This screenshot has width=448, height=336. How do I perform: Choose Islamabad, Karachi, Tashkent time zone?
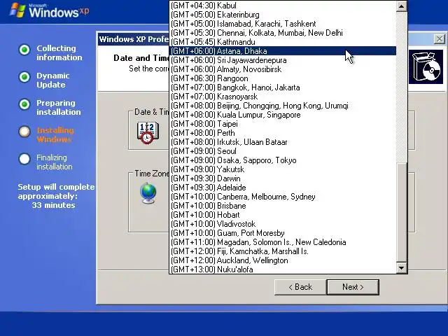pyautogui.click(x=283, y=24)
